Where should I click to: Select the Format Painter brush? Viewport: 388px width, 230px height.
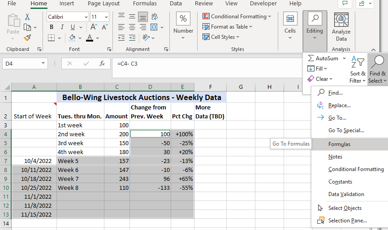coord(27,38)
